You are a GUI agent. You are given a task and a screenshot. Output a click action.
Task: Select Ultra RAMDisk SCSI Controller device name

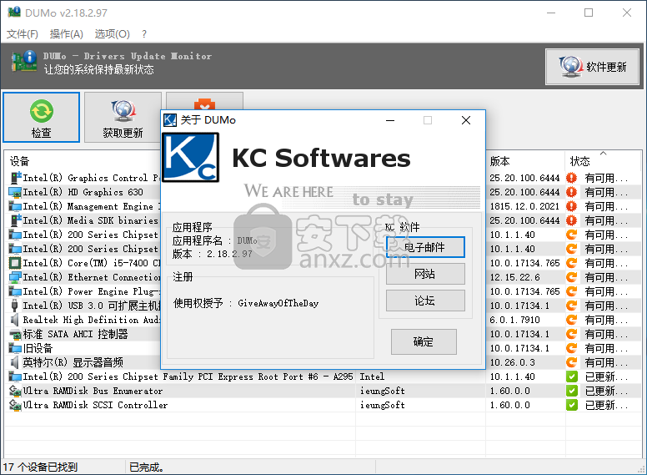(95, 405)
